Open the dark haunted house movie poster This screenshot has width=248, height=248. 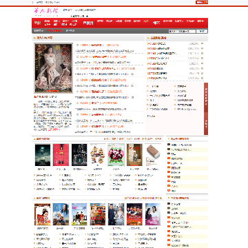pyautogui.click(x=43, y=155)
